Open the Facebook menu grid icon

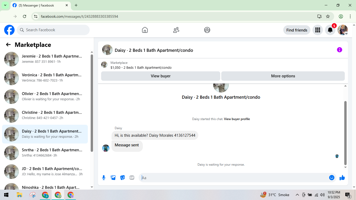pyautogui.click(x=317, y=30)
